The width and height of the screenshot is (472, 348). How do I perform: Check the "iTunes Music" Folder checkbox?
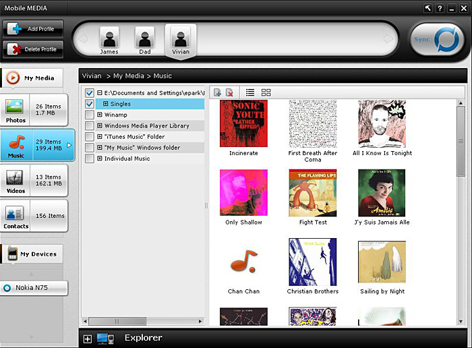point(90,137)
